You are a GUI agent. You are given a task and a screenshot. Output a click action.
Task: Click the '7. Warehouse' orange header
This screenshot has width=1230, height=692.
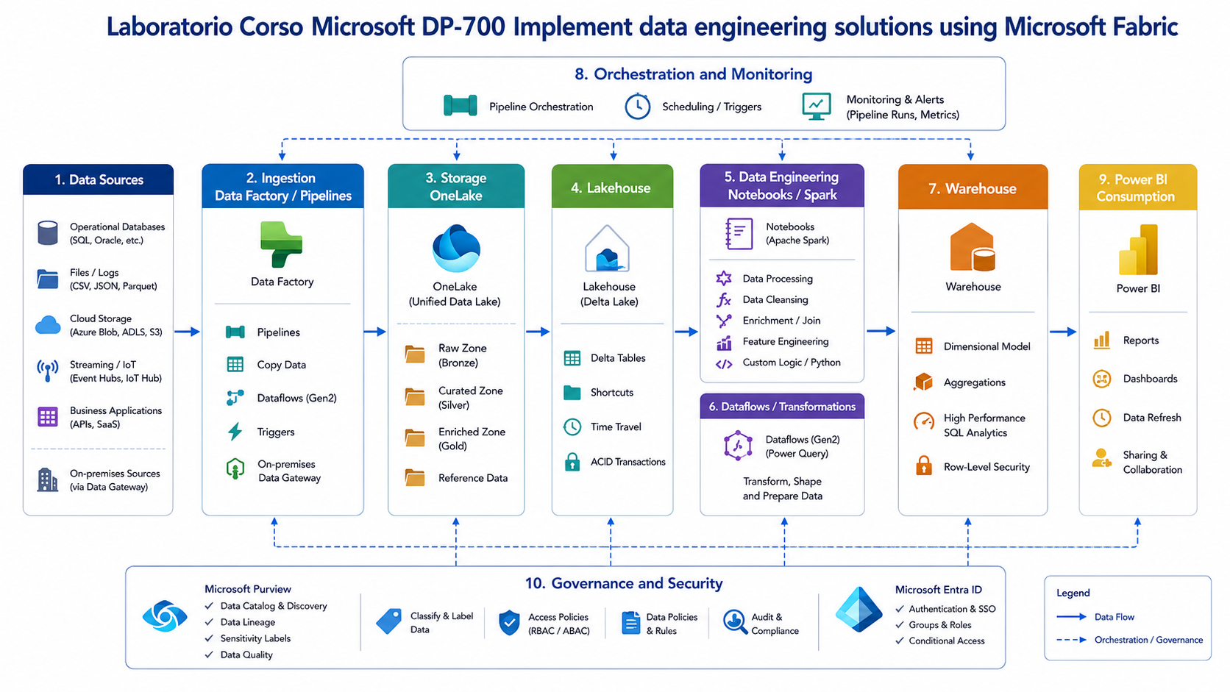point(973,188)
